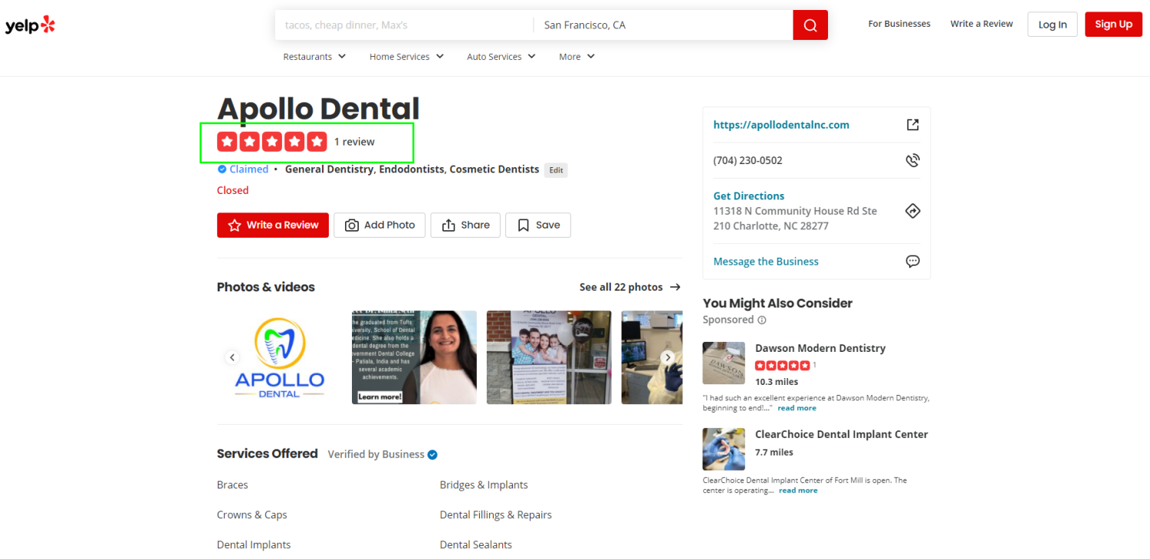Viewport: 1150px width, 559px height.
Task: Click the message bubble icon
Action: [912, 261]
